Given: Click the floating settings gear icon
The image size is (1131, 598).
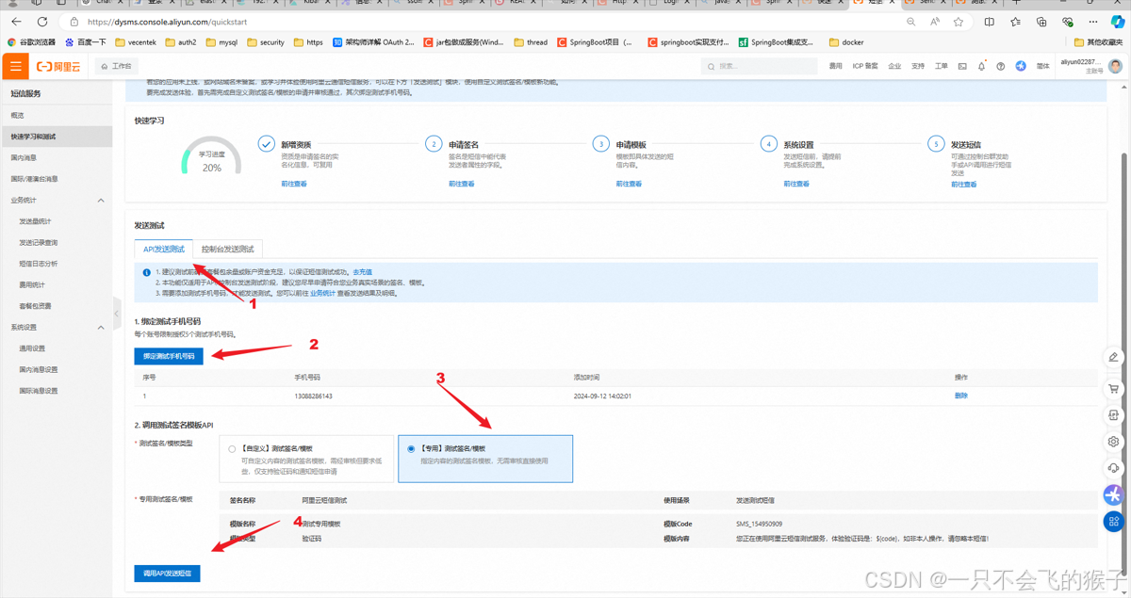Looking at the screenshot, I should [x=1114, y=441].
